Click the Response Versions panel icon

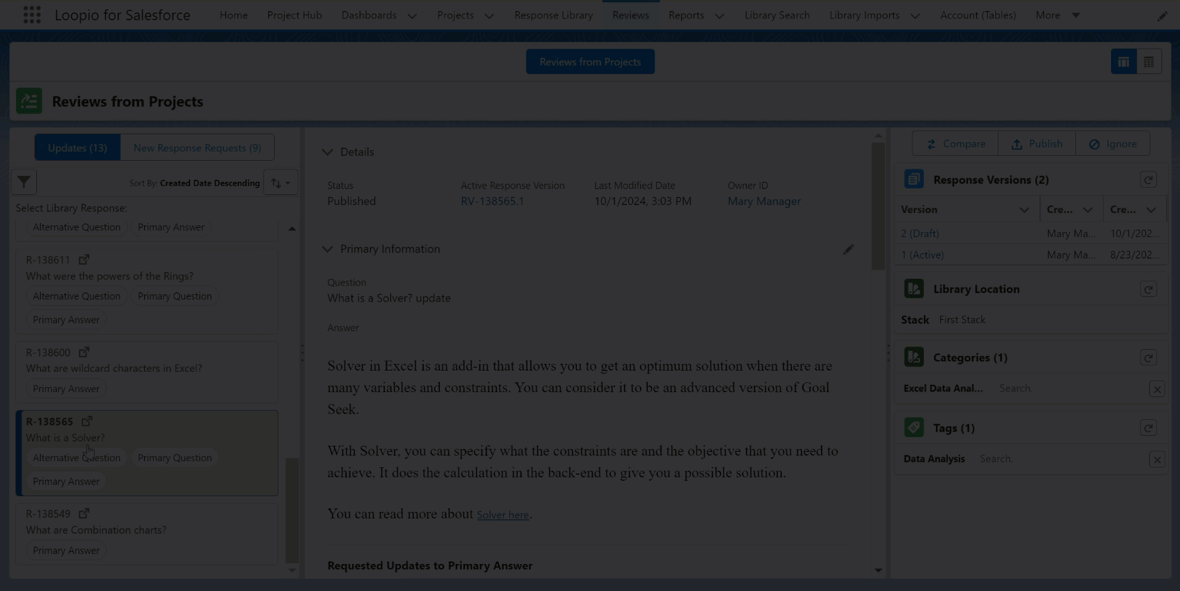[914, 179]
